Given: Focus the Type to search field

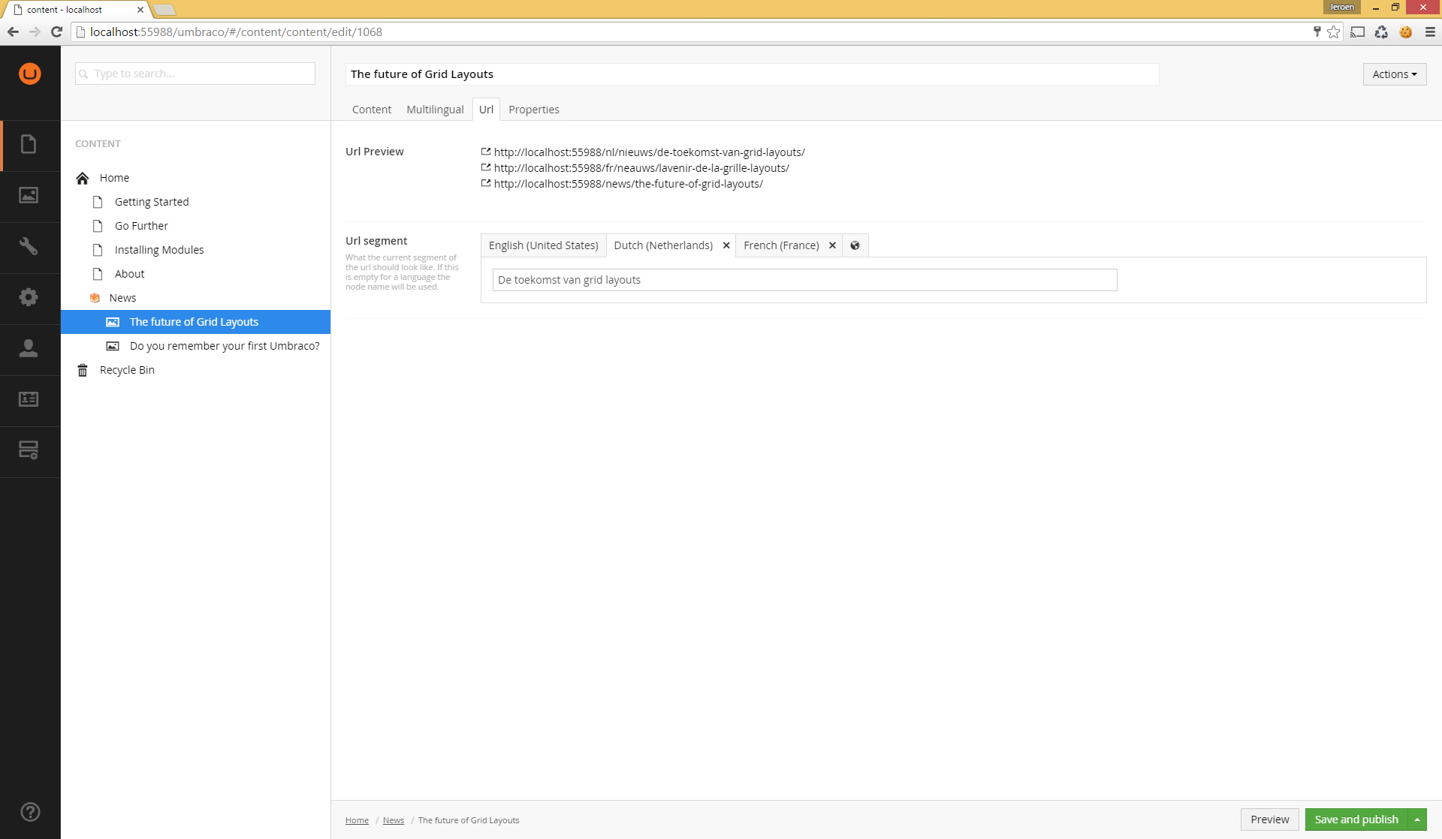Looking at the screenshot, I should pyautogui.click(x=195, y=74).
